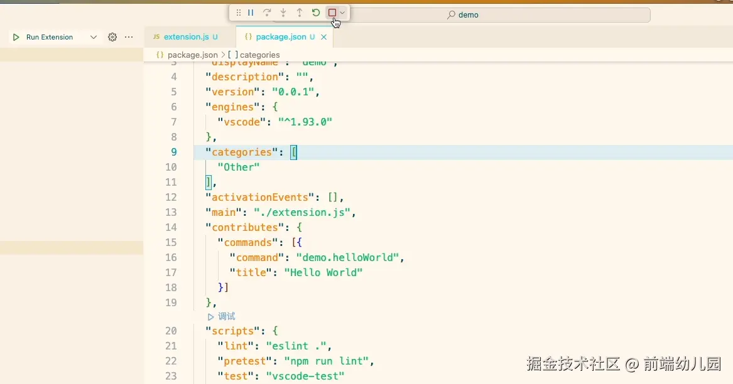
Task: Restart the debug session
Action: (316, 13)
